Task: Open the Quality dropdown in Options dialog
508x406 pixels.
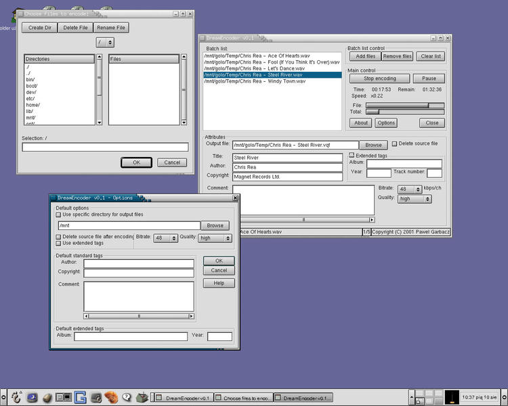Action: coord(215,238)
